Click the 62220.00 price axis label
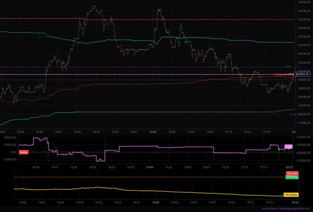This screenshot has width=313, height=212. click(304, 20)
